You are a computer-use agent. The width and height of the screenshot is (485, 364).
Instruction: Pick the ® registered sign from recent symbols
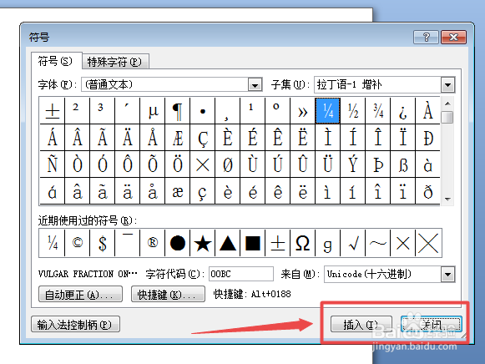pos(153,243)
